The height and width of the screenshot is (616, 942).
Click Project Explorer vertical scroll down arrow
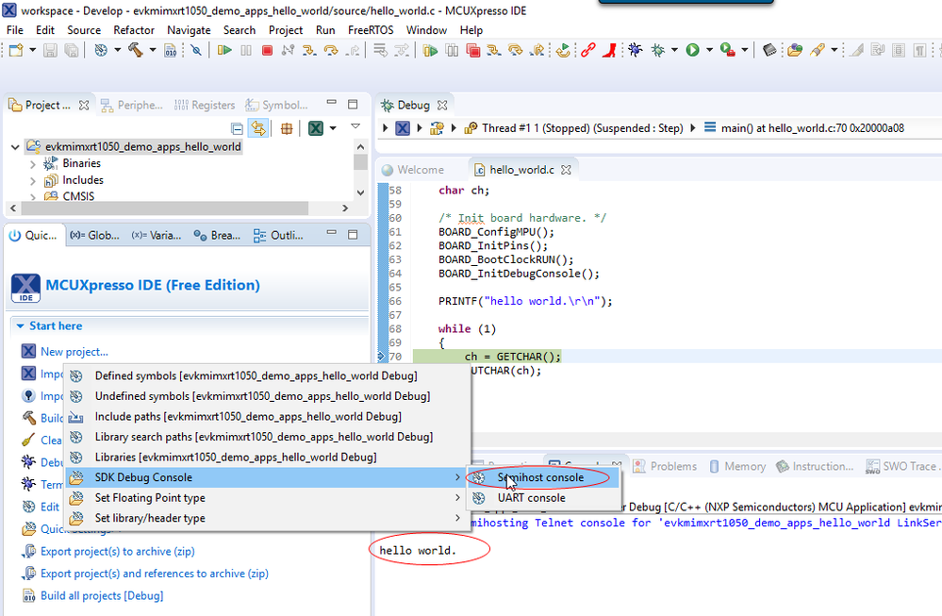(x=360, y=193)
